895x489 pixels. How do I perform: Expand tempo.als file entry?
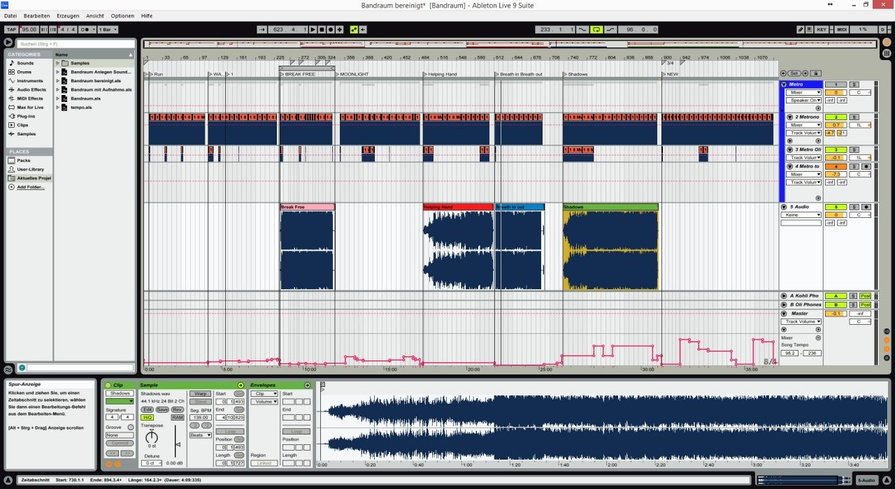58,108
